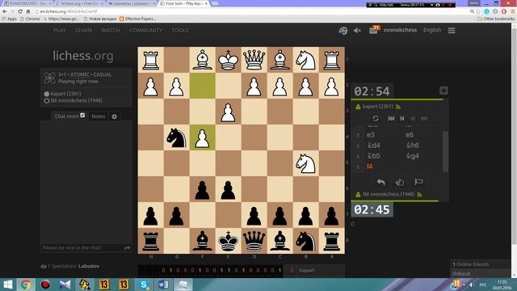Open Skype from the taskbar
The image size is (517, 291).
(144, 285)
